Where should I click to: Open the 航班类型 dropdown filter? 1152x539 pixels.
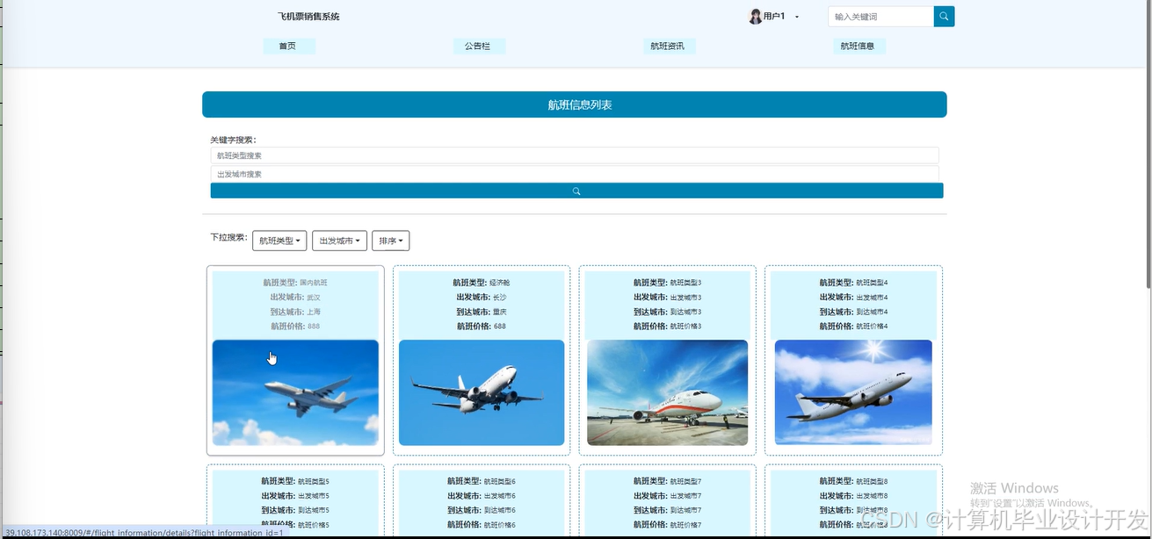click(279, 241)
